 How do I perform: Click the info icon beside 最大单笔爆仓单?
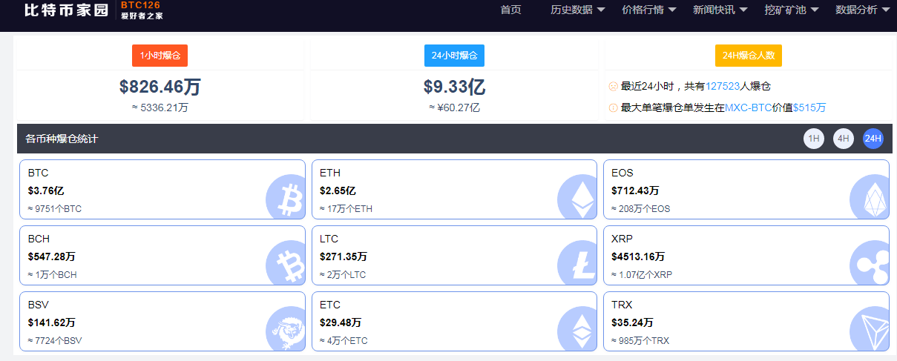[613, 107]
